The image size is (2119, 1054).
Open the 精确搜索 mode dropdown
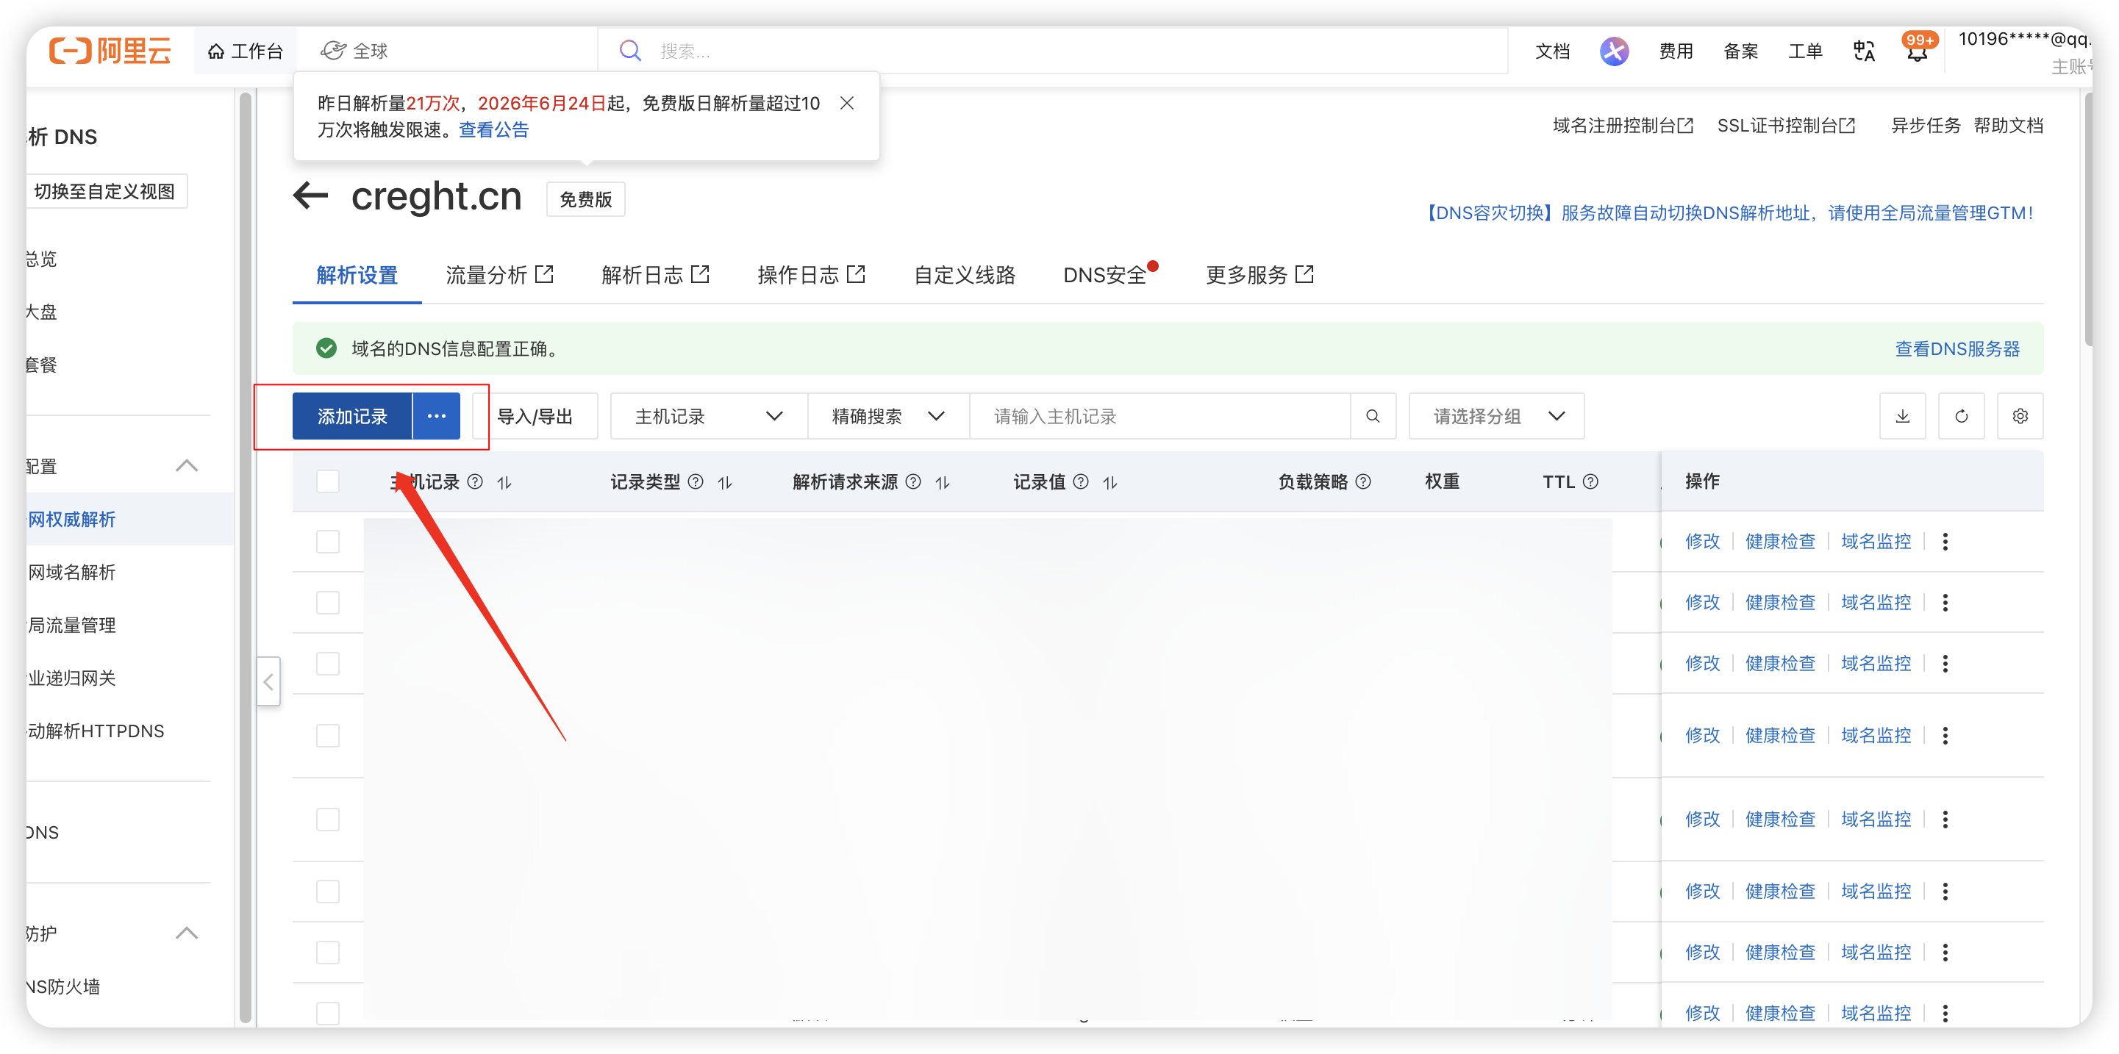click(888, 416)
